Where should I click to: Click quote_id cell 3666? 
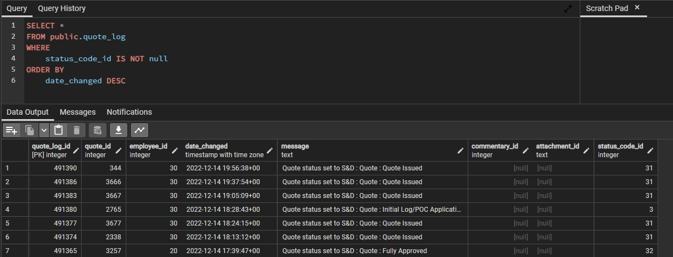(104, 182)
